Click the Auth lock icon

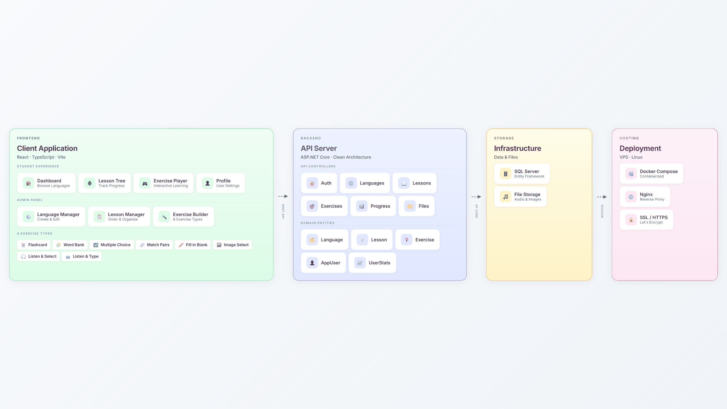312,183
